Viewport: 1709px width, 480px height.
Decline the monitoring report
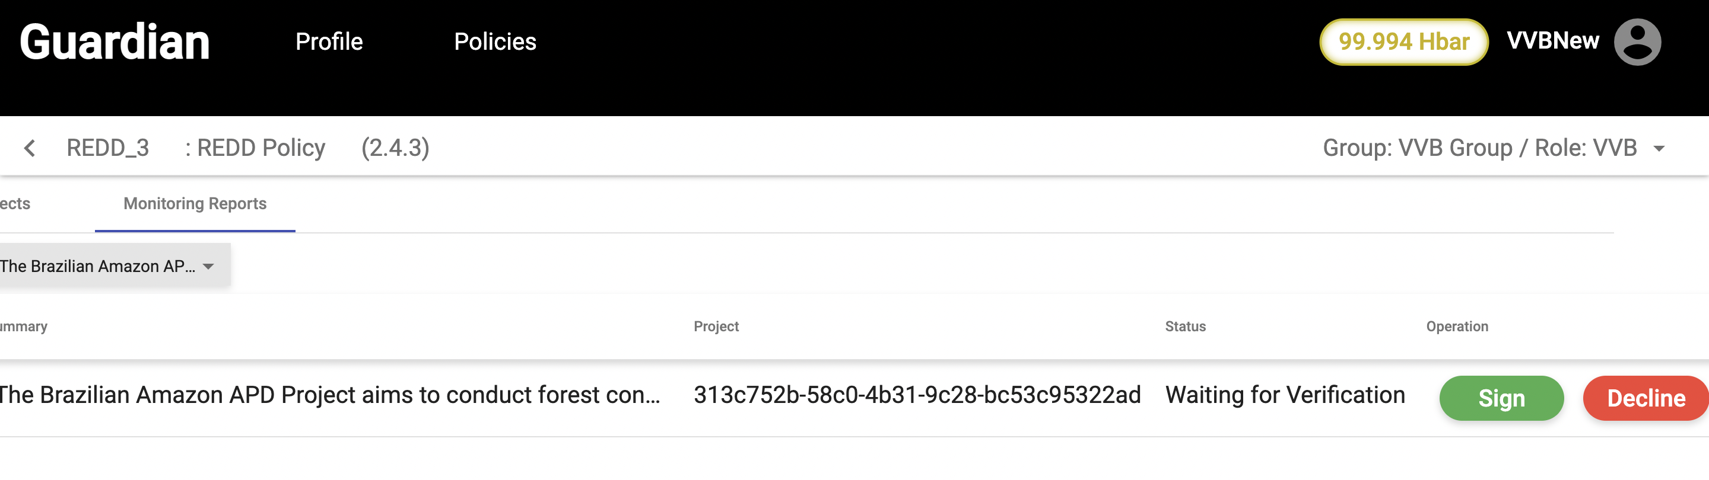pos(1646,398)
